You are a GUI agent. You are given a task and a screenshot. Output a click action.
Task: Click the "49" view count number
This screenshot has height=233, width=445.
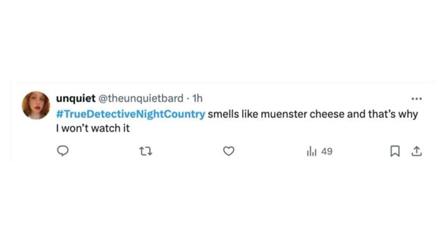[327, 151]
